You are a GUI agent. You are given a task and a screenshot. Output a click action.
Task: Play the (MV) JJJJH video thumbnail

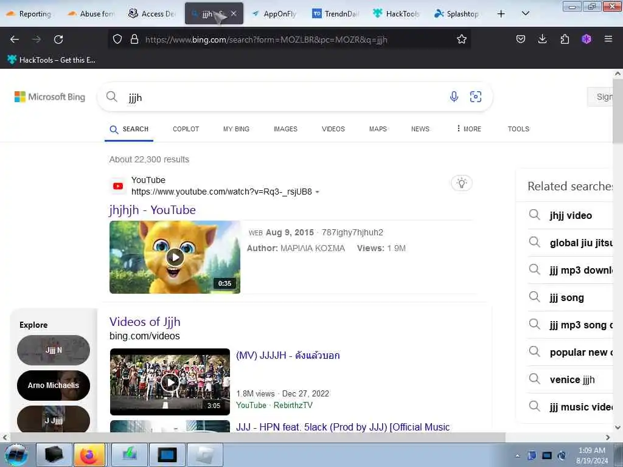tap(170, 382)
